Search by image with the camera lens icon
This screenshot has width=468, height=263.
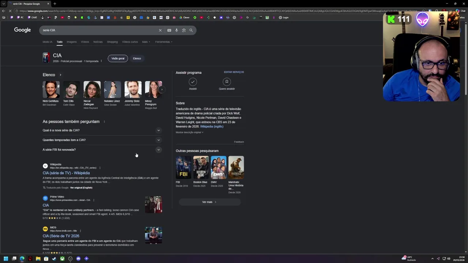click(x=184, y=30)
